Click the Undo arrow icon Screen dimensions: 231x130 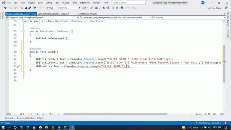[x=35, y=8]
